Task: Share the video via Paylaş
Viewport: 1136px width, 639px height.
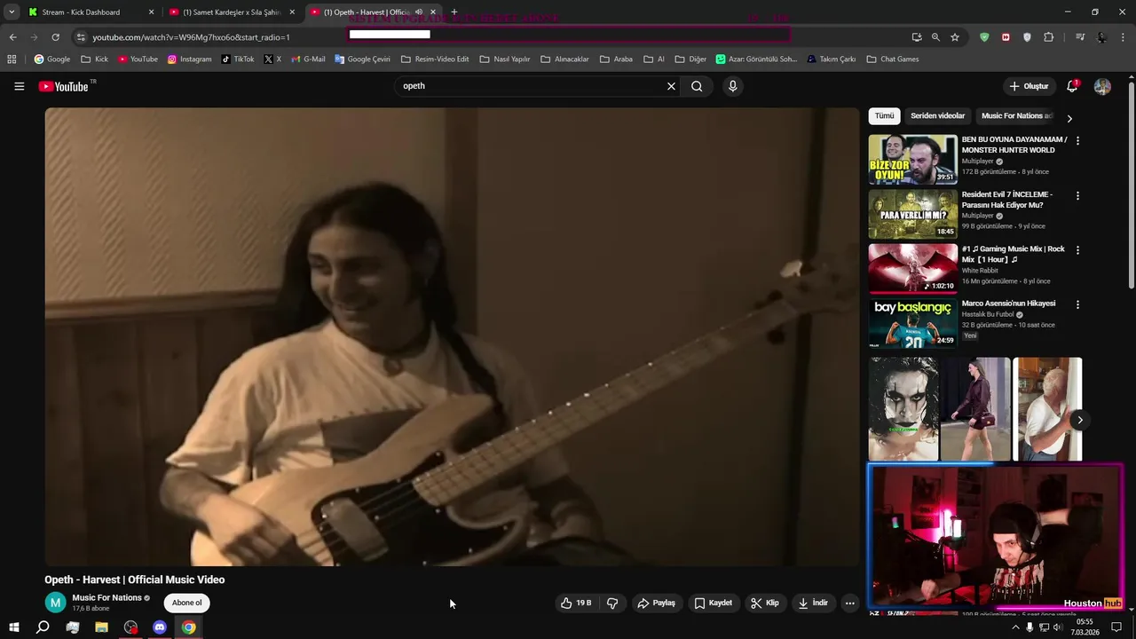Action: click(656, 603)
